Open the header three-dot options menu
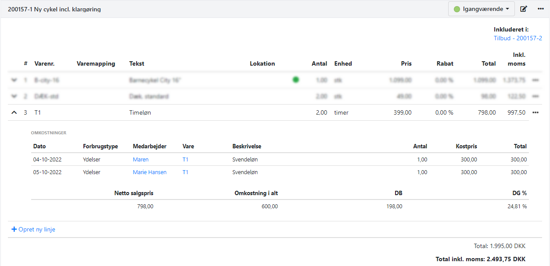This screenshot has width=550, height=266. click(x=540, y=9)
